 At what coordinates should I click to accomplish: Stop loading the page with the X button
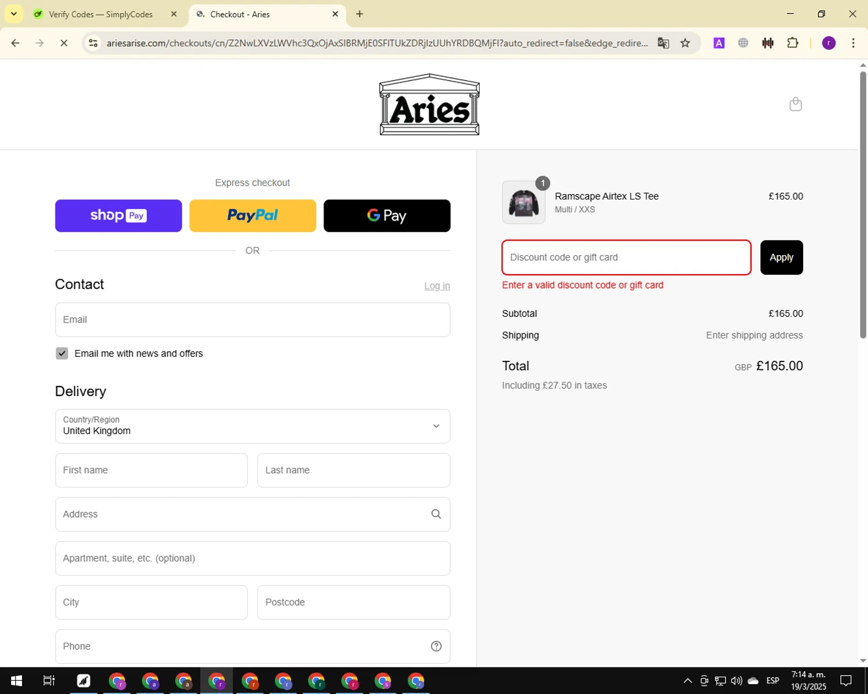[64, 43]
